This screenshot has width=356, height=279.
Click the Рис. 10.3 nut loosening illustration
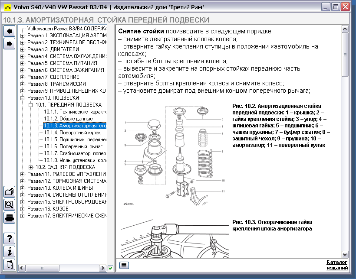click(175, 238)
